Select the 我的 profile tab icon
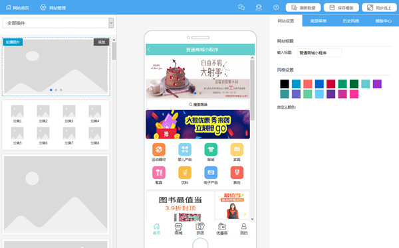The height and width of the screenshot is (248, 399). click(244, 226)
